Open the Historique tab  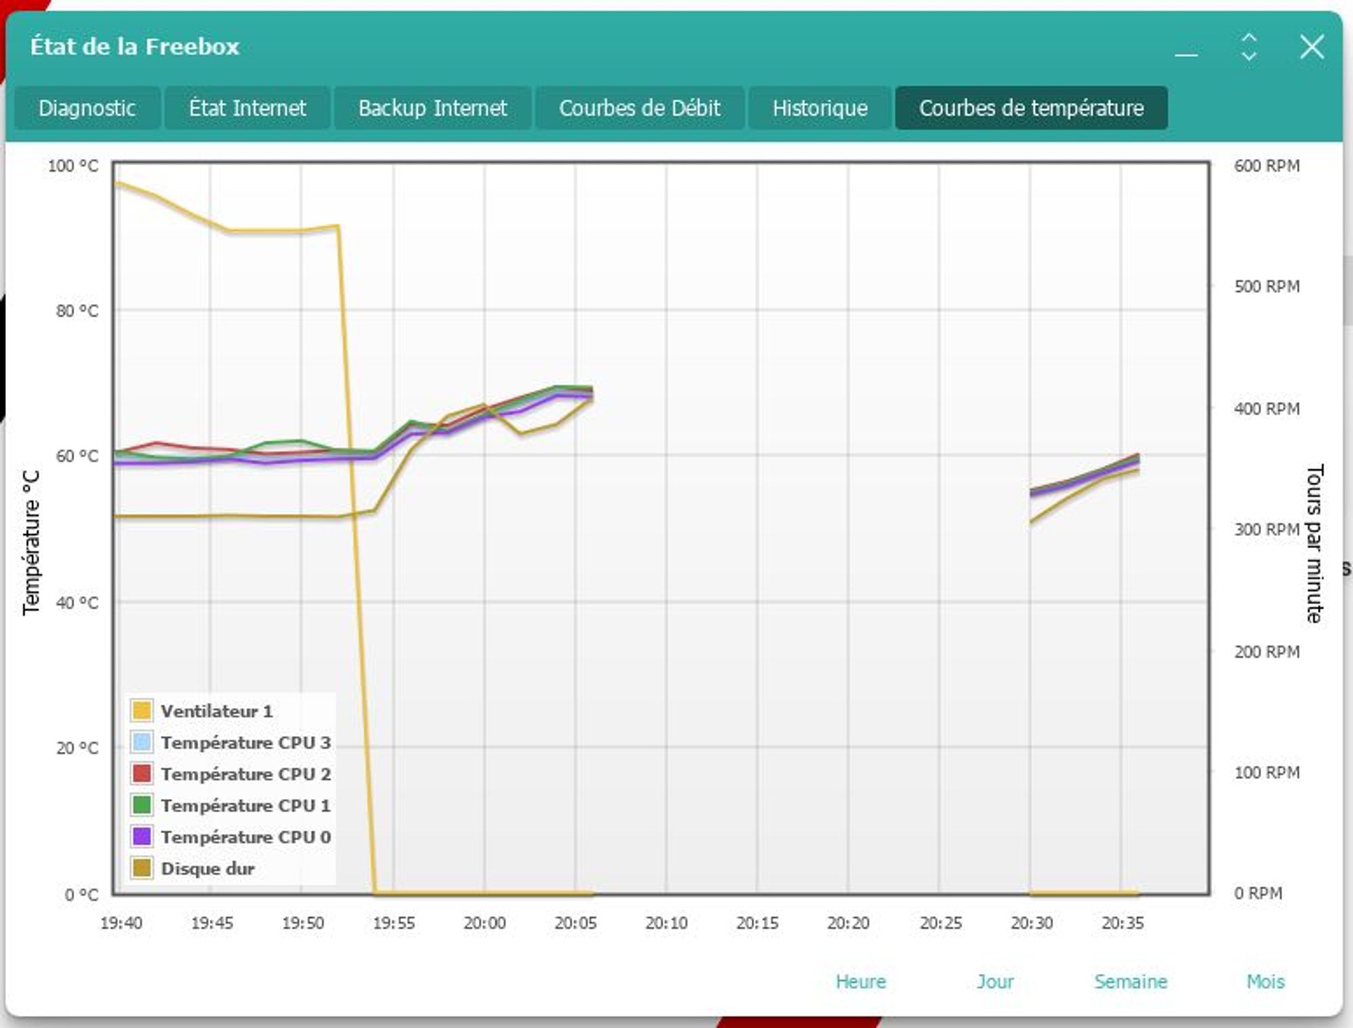tap(820, 108)
